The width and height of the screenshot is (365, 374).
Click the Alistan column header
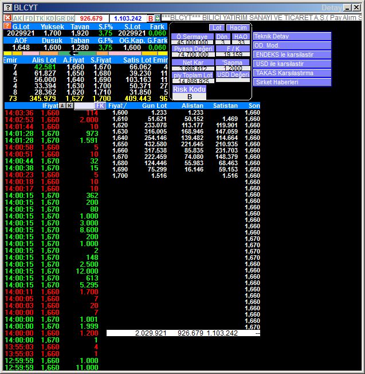[193, 106]
